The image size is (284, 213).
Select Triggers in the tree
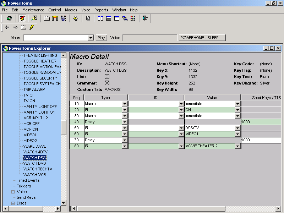click(24, 186)
